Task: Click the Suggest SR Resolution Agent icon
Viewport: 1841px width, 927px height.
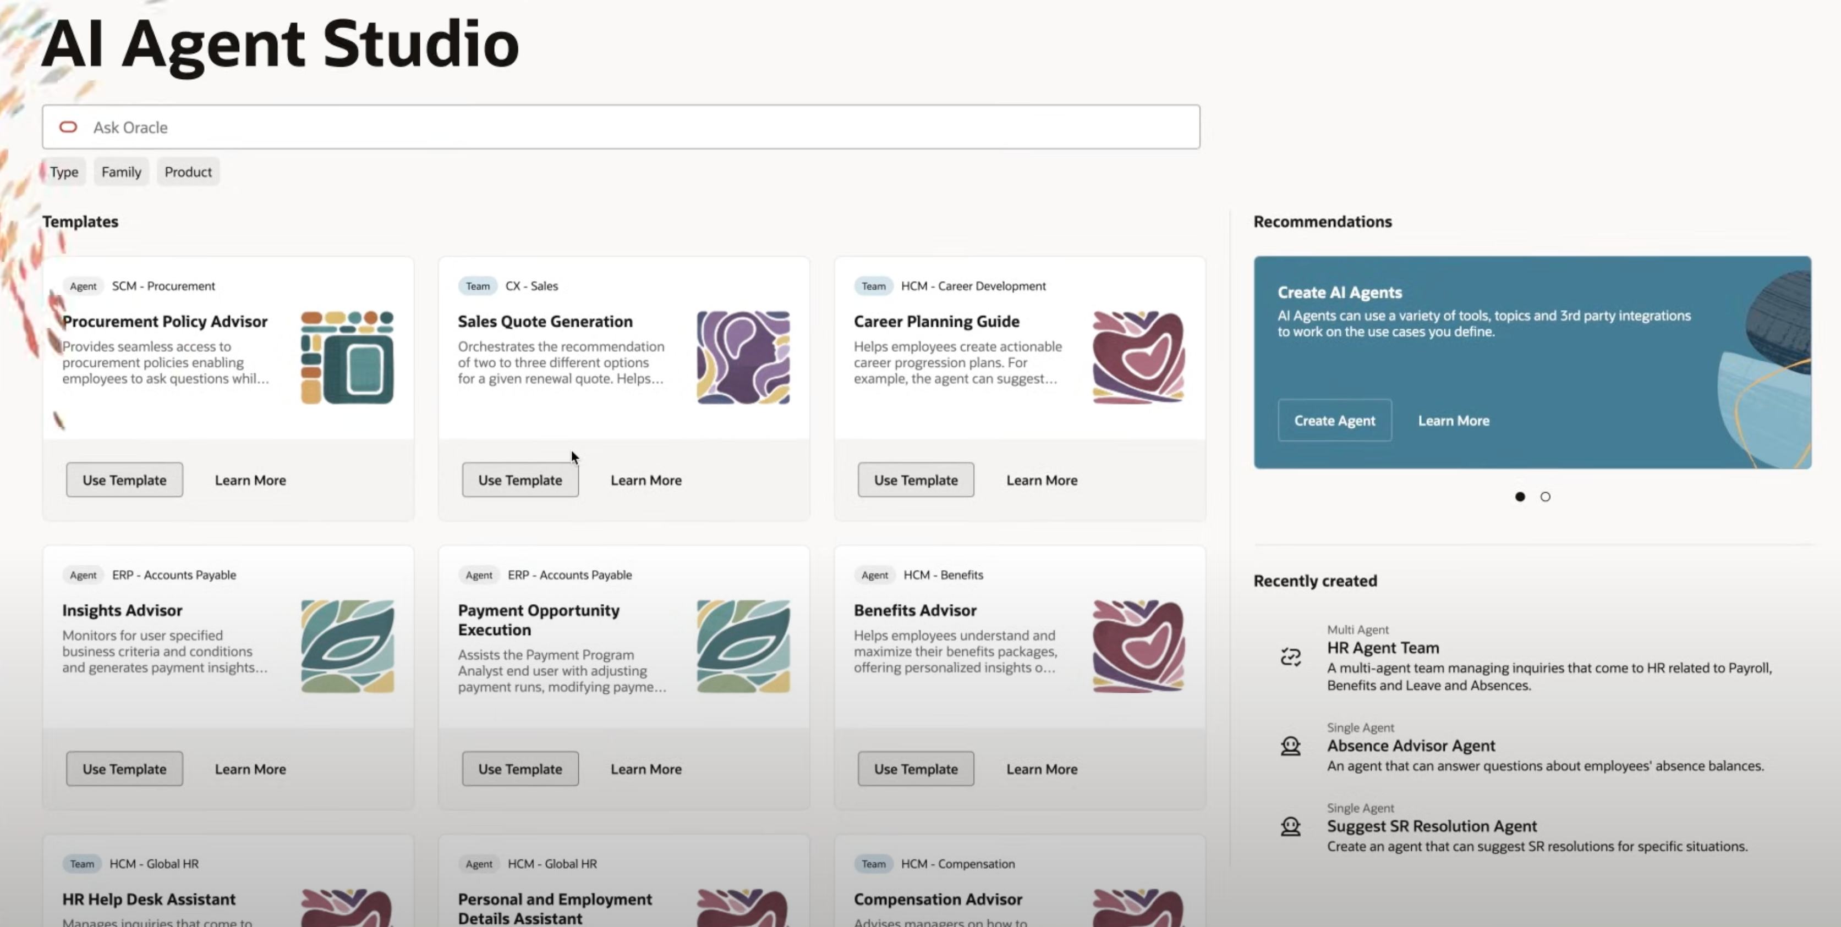Action: click(x=1290, y=826)
